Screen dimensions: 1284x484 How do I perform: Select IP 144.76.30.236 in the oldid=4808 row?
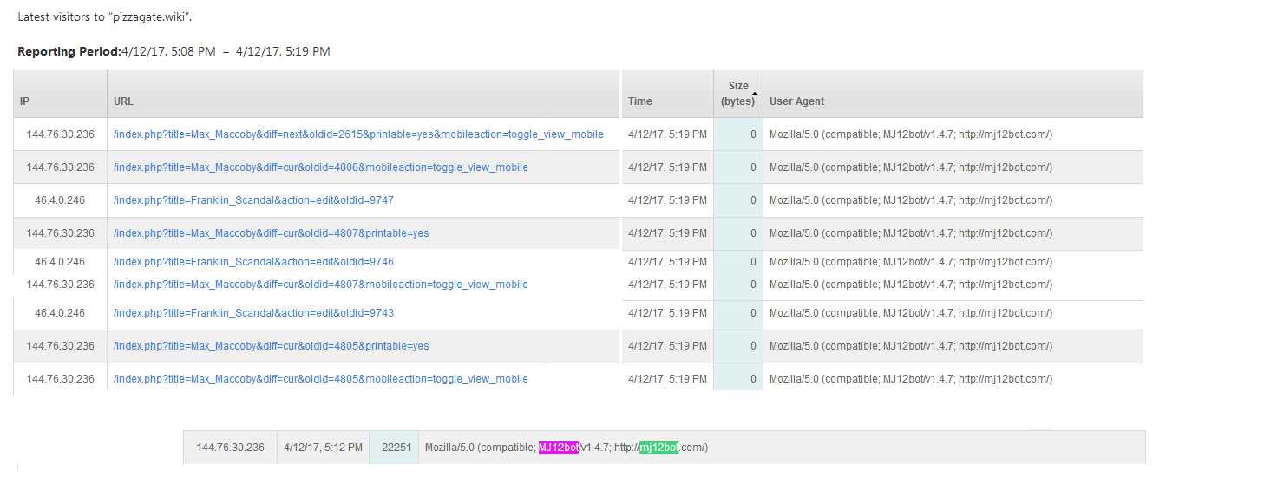[60, 167]
